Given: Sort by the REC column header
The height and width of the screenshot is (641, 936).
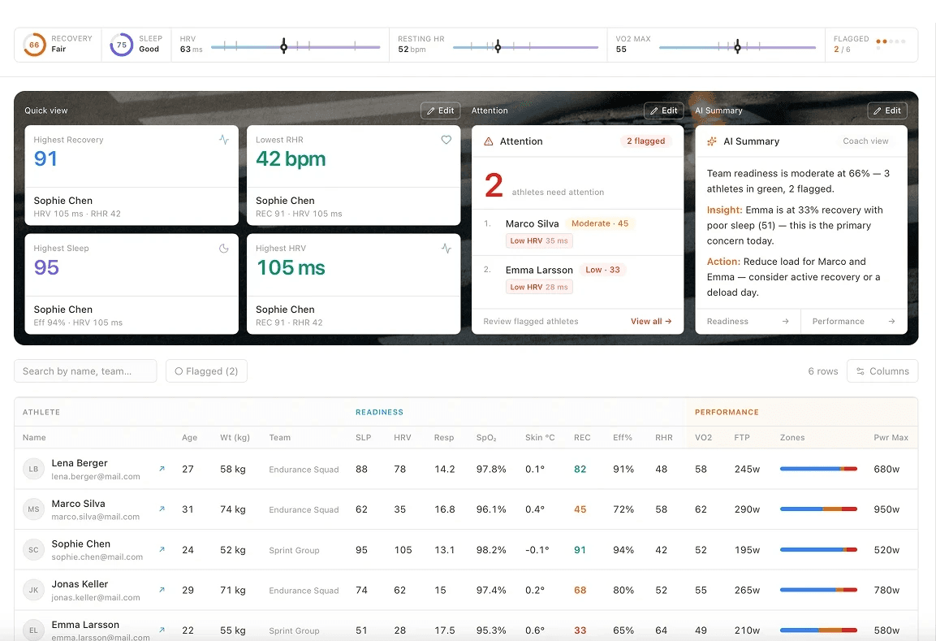Looking at the screenshot, I should point(582,437).
